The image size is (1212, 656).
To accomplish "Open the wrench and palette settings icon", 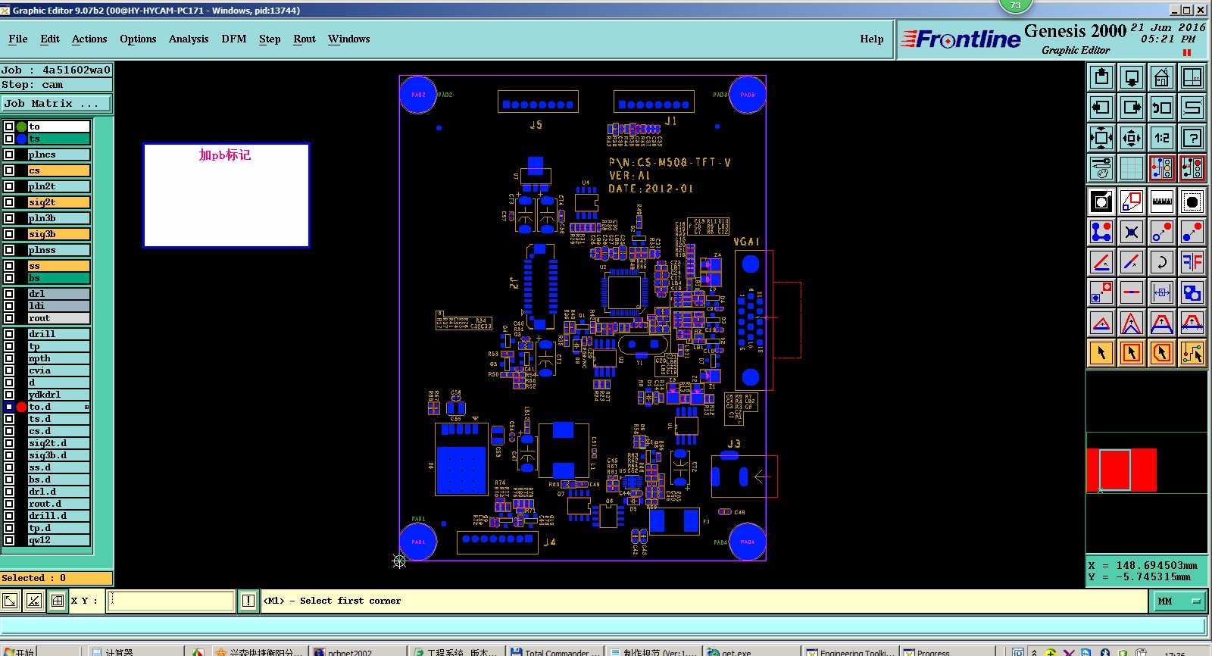I will pos(1101,168).
